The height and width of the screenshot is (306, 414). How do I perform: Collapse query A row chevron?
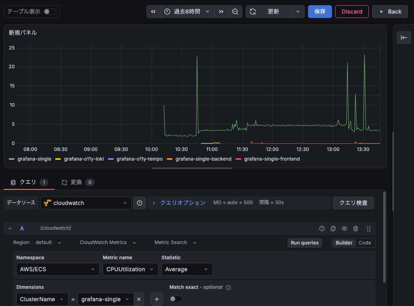pos(10,229)
